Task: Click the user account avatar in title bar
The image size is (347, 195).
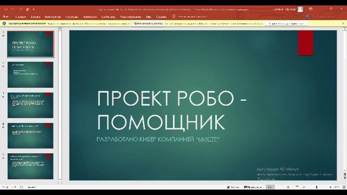Action: (300, 9)
